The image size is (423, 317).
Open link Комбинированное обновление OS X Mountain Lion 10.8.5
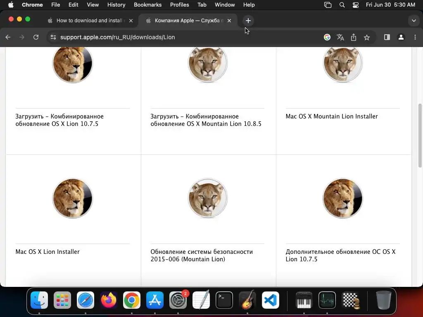click(x=206, y=120)
